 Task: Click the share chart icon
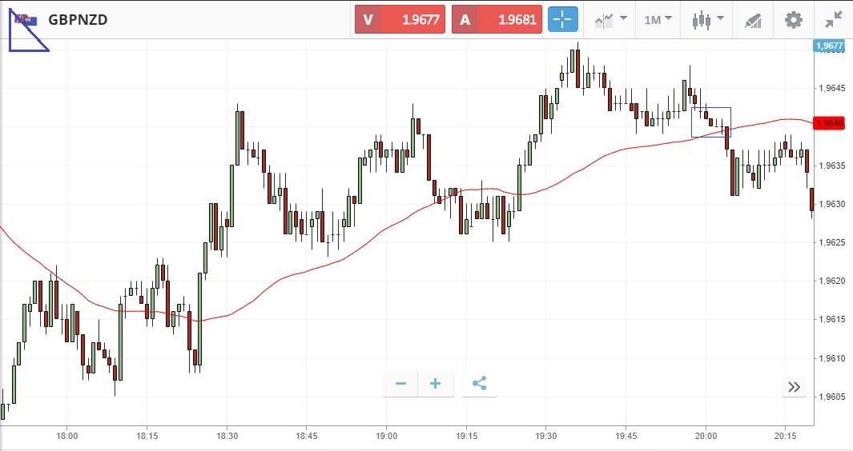(479, 384)
